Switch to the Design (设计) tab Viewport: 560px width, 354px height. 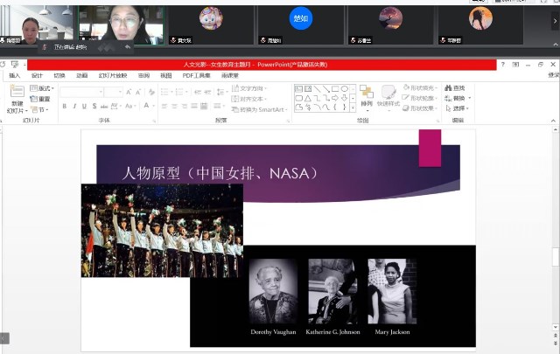click(x=37, y=76)
